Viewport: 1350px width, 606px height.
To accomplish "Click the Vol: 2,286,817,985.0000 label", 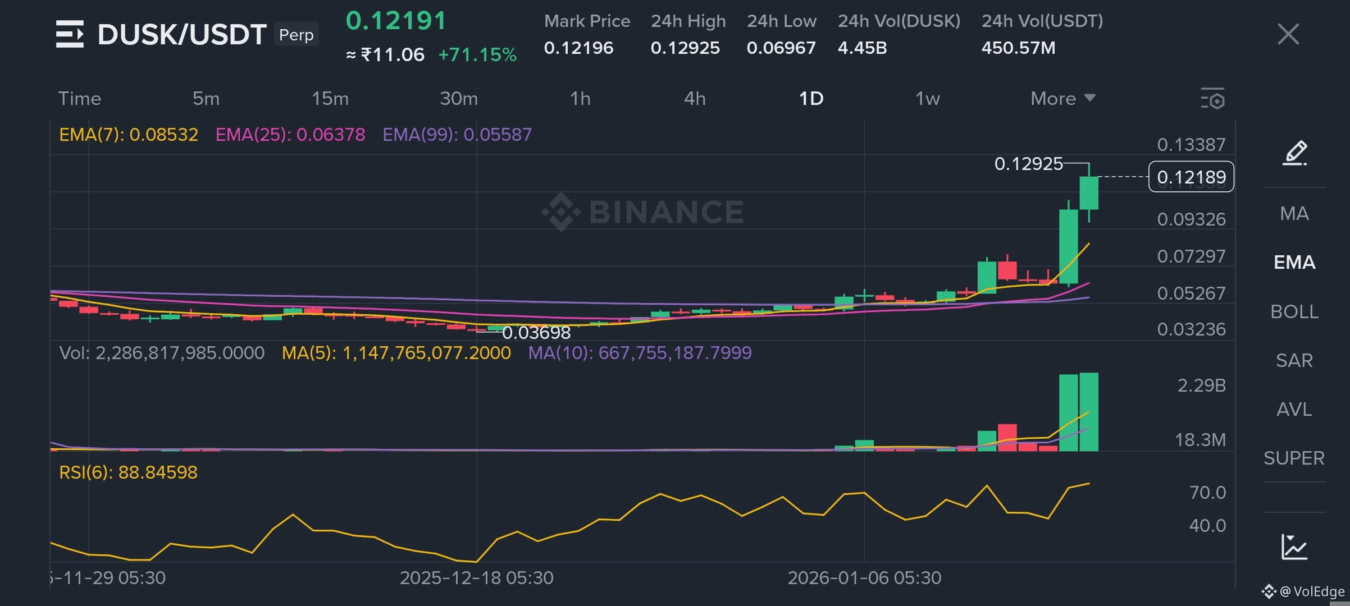I will [x=162, y=353].
